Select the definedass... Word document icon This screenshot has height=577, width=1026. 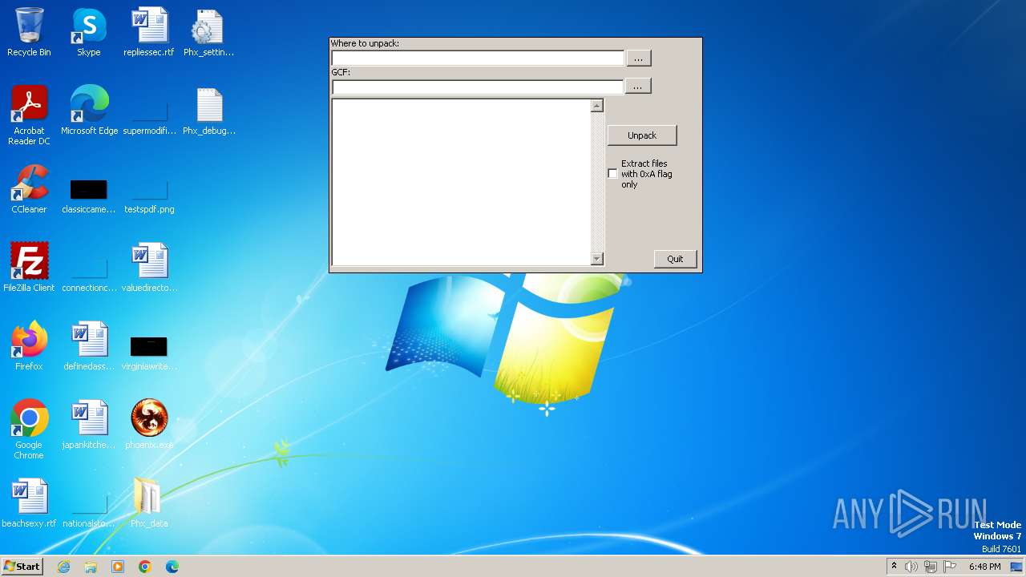coord(89,346)
